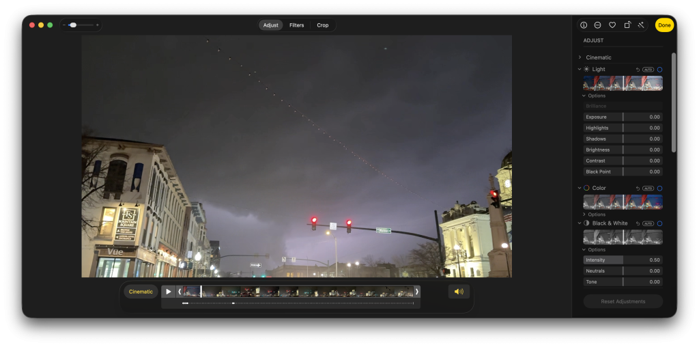Image resolution: width=699 pixels, height=347 pixels.
Task: Open the More options ellipsis menu
Action: coord(598,25)
